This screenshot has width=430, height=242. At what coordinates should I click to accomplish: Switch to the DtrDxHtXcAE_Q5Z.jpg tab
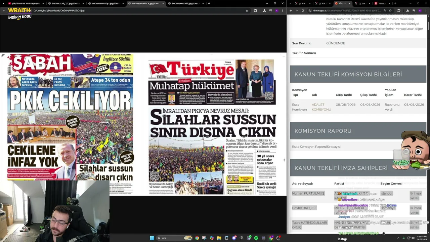pyautogui.click(x=65, y=3)
